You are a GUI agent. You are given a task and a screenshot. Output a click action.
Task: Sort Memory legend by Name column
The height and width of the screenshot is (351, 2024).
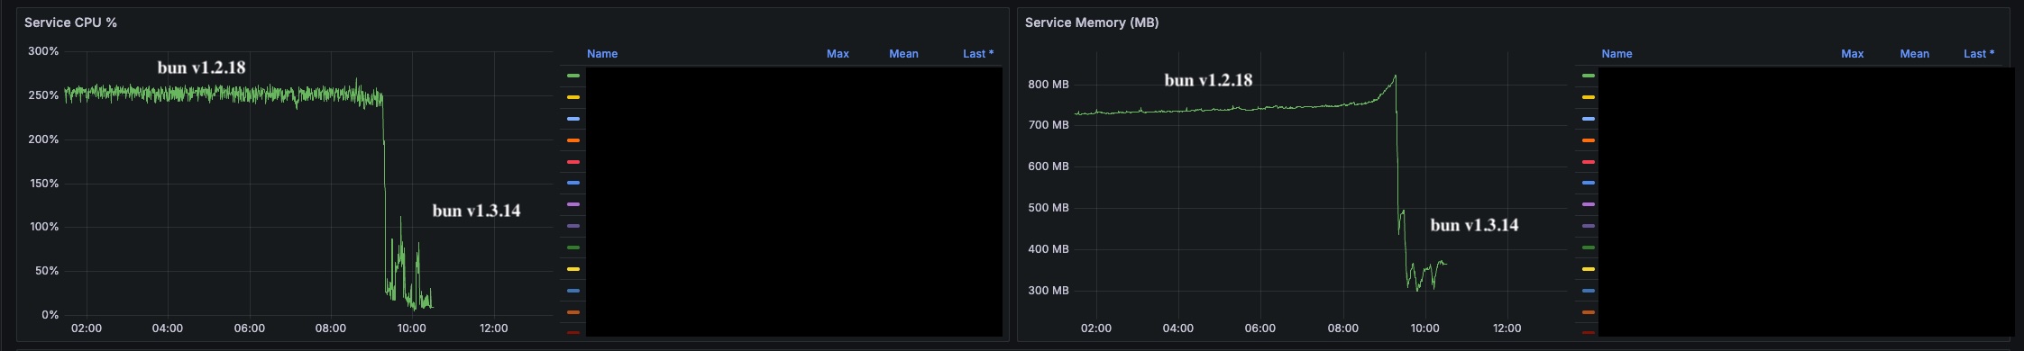point(1616,54)
